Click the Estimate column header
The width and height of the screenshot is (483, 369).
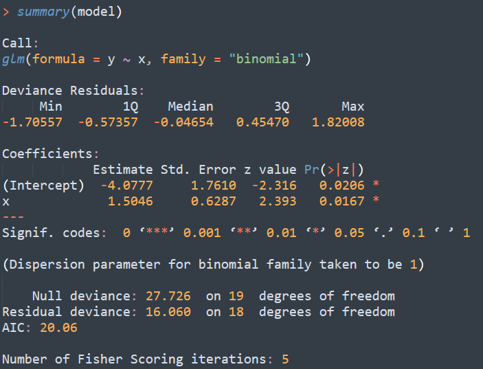(x=123, y=170)
